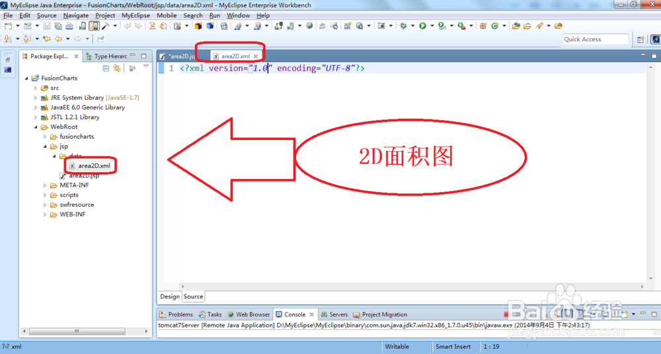Click the Search flashlight toolbar icon
Screen dimensions: 661x354
[539, 26]
